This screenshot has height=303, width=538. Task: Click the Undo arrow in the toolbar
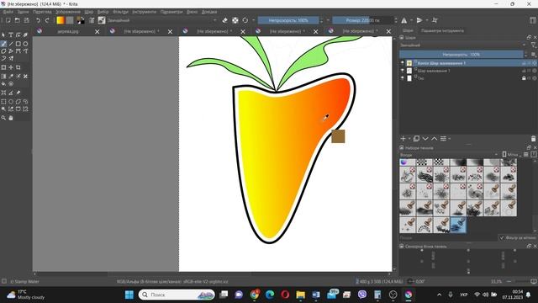[x=38, y=20]
